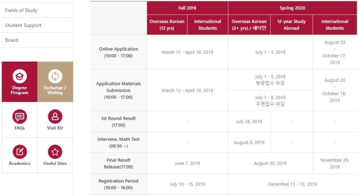Select Student Support in sidebar menu
The width and height of the screenshot is (358, 196).
(37, 25)
